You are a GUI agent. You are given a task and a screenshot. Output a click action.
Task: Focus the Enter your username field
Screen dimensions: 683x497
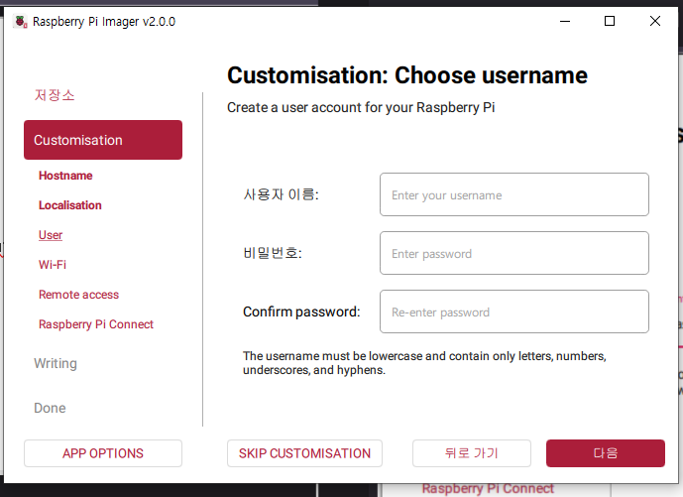pos(514,194)
